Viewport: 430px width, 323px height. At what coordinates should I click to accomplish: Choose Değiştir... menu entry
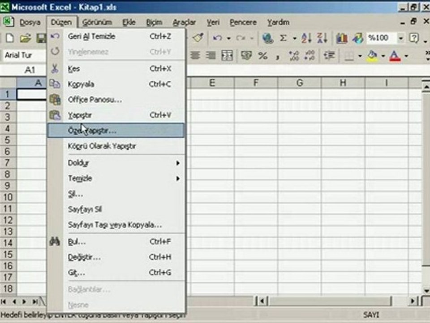point(116,257)
